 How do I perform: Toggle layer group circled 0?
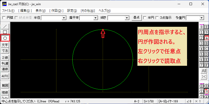tap(201, 86)
